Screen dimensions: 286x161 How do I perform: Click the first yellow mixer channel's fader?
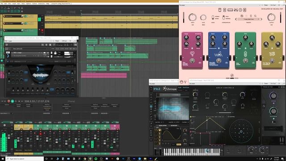18,140
